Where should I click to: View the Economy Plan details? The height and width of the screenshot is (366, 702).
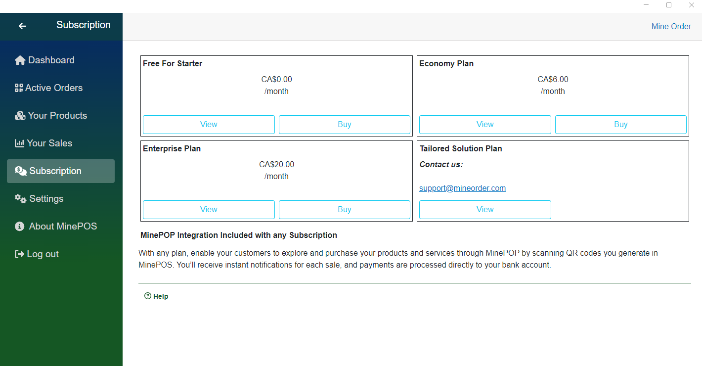pos(485,125)
